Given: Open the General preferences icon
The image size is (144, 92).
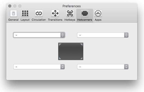Looking at the screenshot, I should tap(14, 13).
